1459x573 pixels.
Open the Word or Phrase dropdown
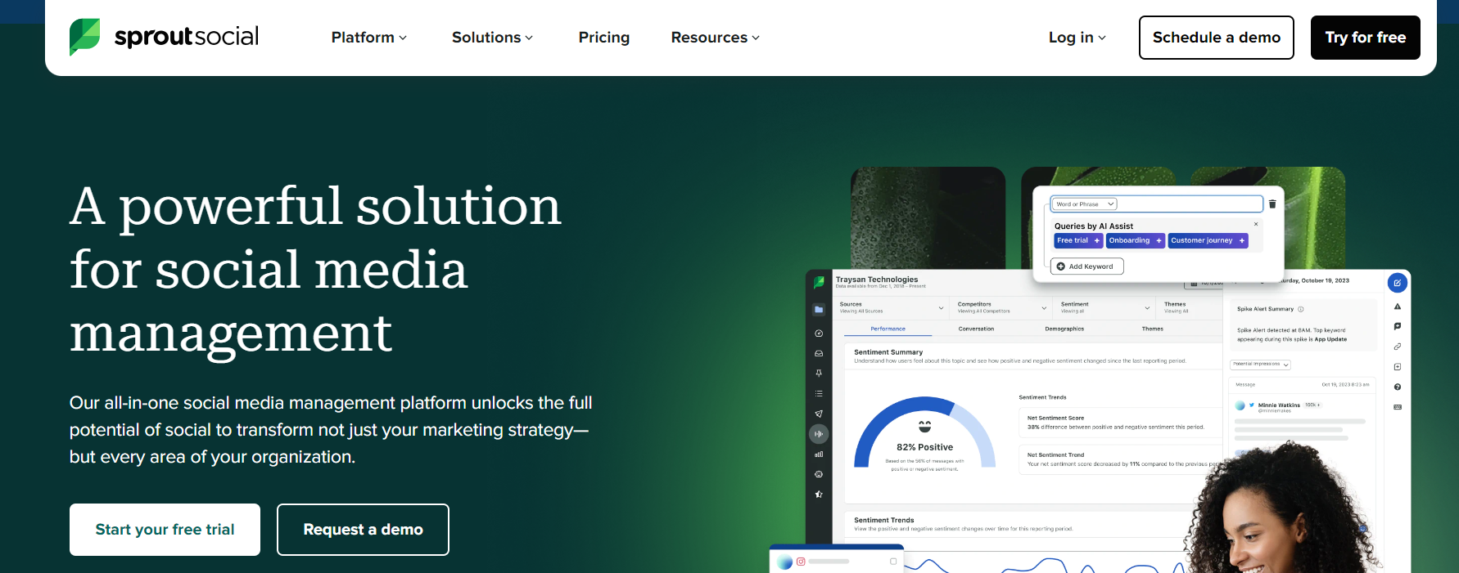pos(1085,204)
